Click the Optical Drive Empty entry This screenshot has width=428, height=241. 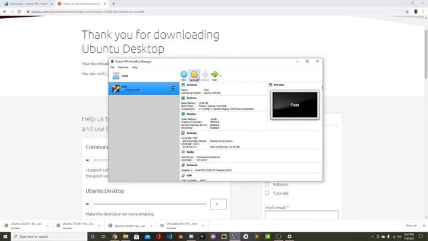coord(221,141)
